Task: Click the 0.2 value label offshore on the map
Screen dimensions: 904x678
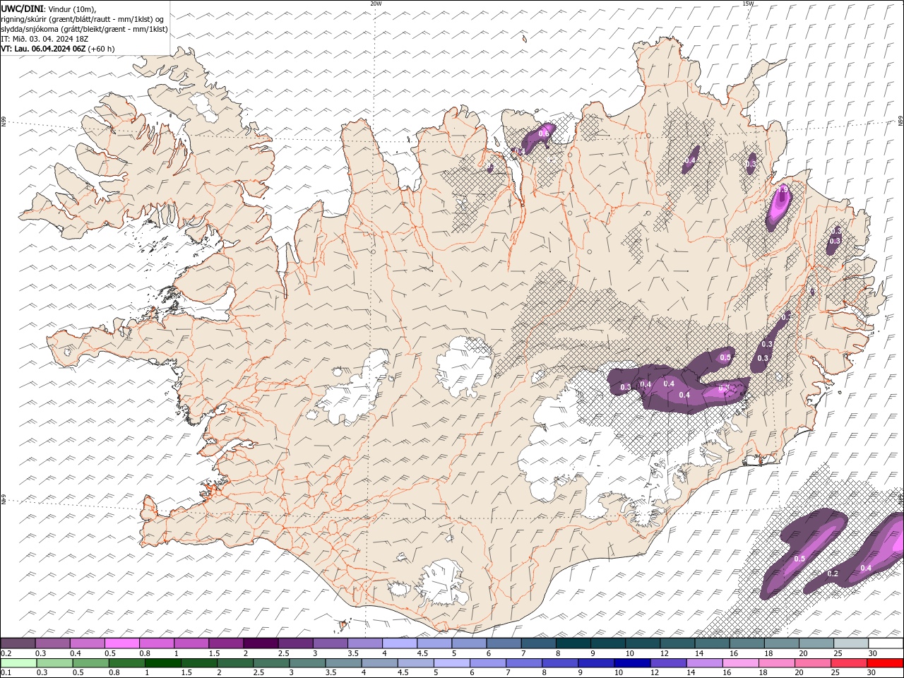Action: 833,573
